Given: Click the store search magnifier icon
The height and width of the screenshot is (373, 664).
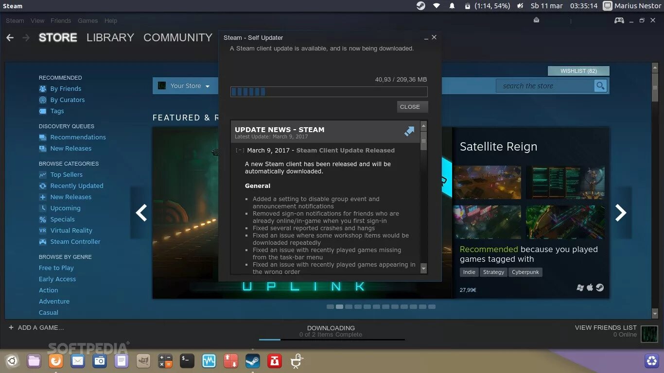Looking at the screenshot, I should pyautogui.click(x=601, y=86).
